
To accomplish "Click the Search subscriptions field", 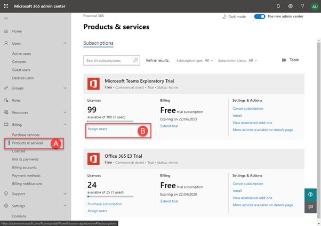I will pyautogui.click(x=112, y=60).
